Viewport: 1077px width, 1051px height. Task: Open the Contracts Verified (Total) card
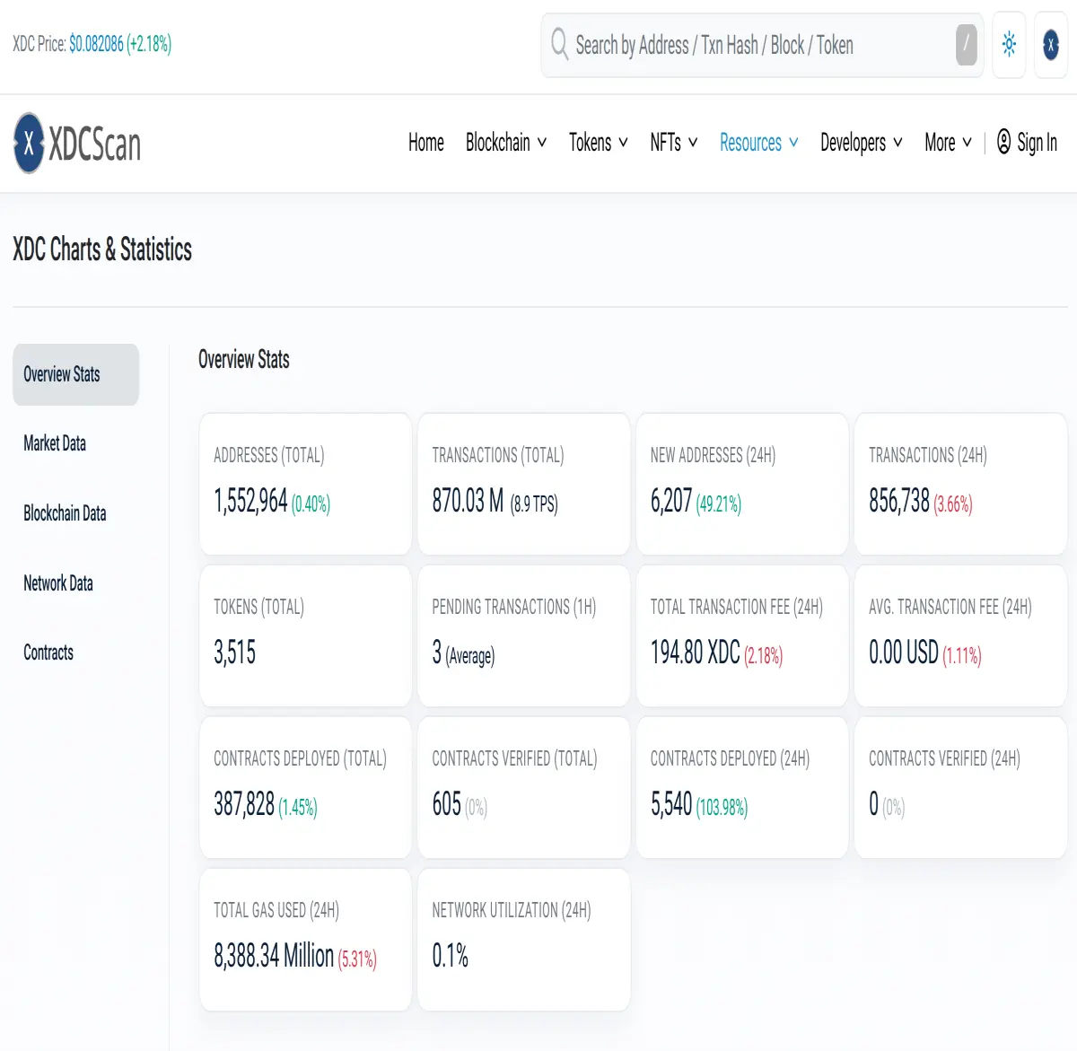tap(524, 787)
